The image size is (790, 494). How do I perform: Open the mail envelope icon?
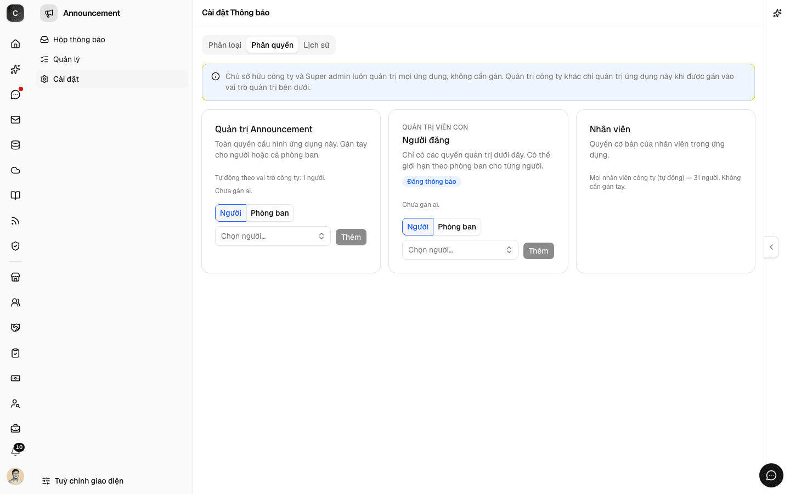(x=15, y=120)
